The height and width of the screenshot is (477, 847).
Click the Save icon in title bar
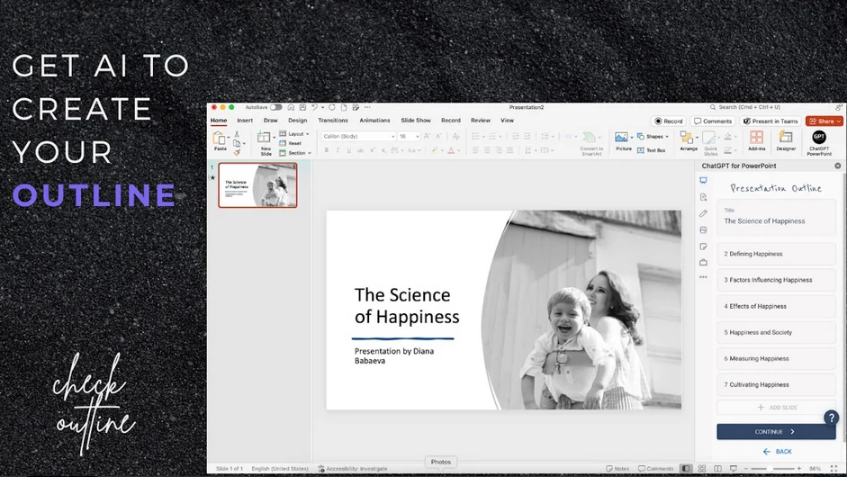click(x=303, y=107)
